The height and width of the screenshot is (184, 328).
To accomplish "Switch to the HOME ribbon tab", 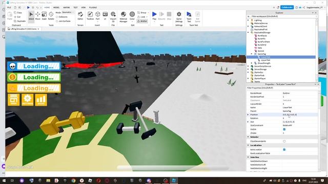I will 47,8.
